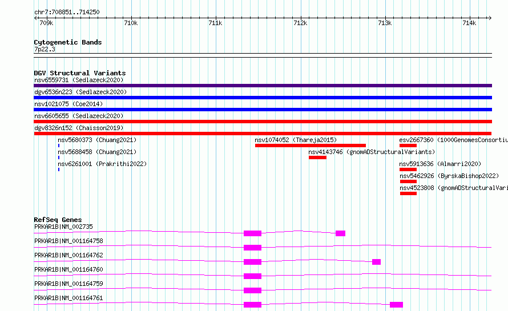Select the dark purple nsv6559731 variant bar
Image resolution: width=508 pixels, height=311 pixels.
(x=263, y=86)
